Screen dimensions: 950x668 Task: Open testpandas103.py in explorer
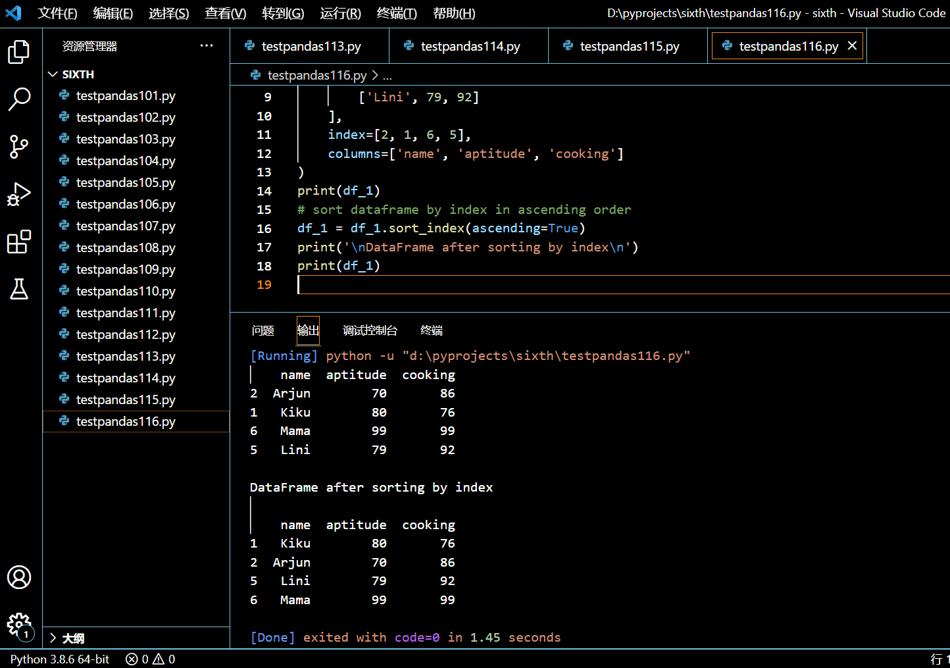click(136, 139)
